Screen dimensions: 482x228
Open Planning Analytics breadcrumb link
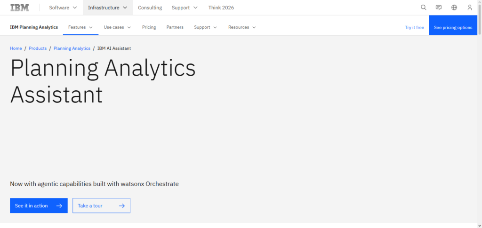[x=72, y=48]
